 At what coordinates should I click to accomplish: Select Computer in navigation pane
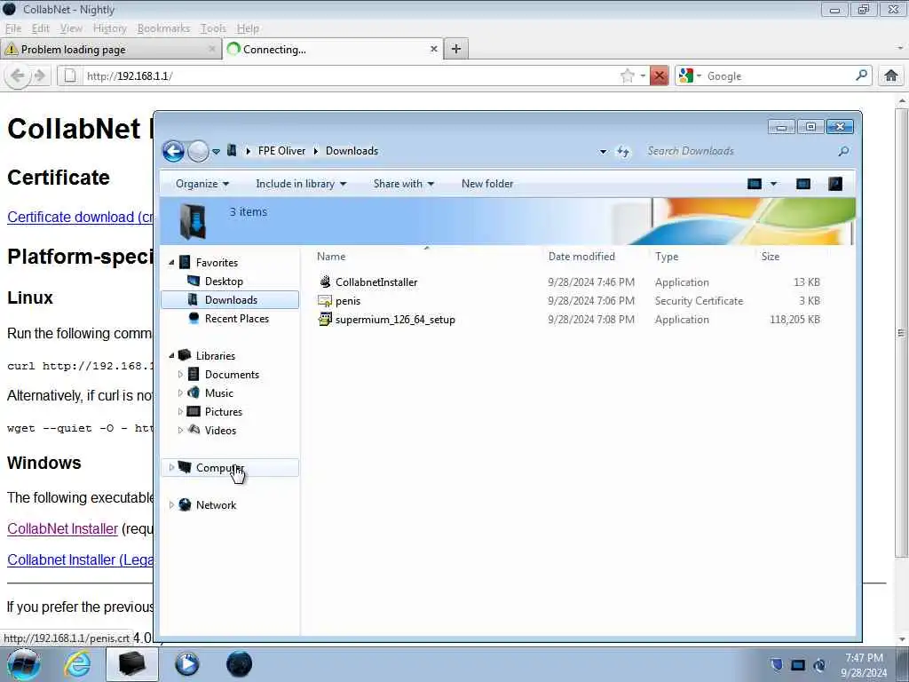coord(230,467)
